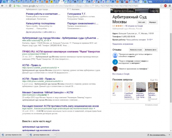Open 'Все отзывы в Google' link
This screenshot has width=172, height=138.
121,74
